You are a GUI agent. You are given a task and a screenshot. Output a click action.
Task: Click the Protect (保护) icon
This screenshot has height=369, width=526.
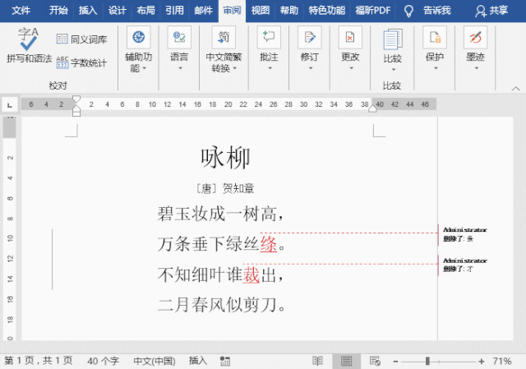pos(435,37)
